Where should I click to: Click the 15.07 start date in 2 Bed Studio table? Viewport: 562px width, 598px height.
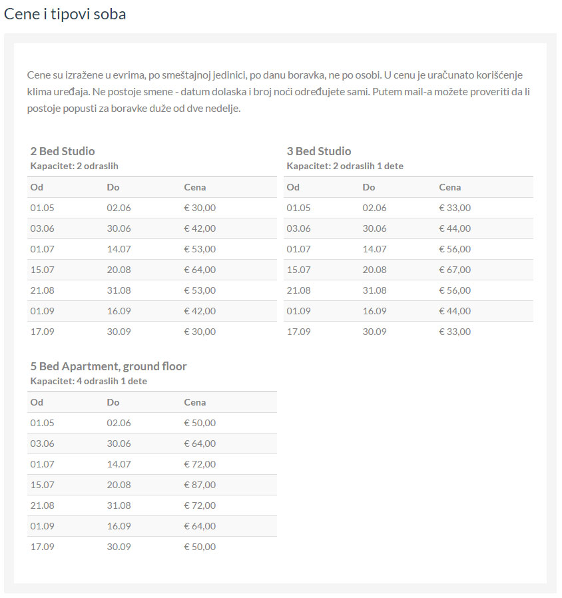(42, 270)
